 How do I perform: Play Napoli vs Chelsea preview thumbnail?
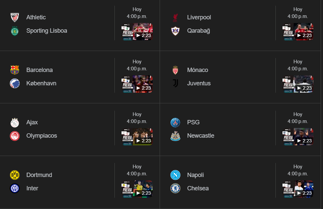298,189
